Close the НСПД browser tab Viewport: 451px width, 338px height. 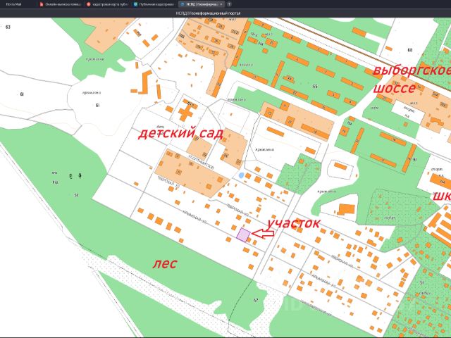click(221, 4)
